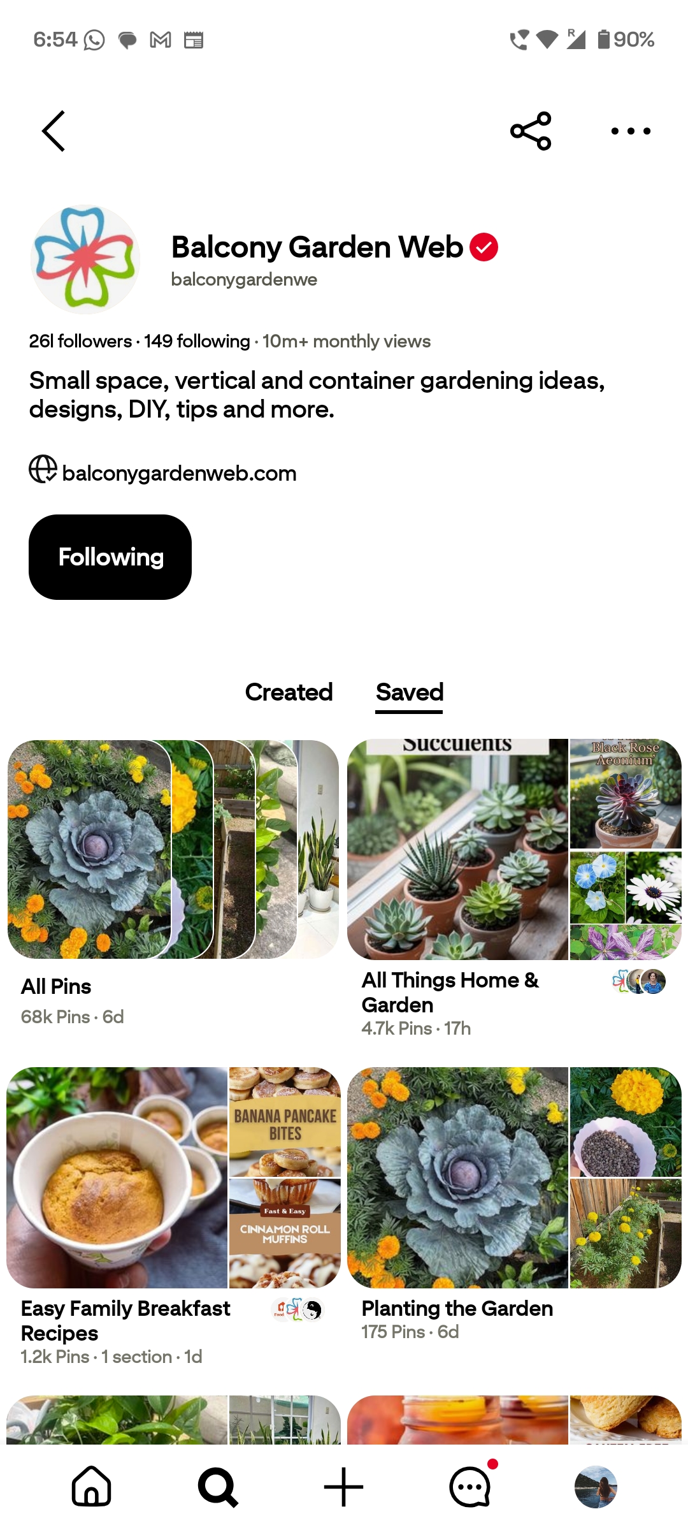The image size is (688, 1530).
Task: Open messages chat bubble icon
Action: tap(471, 1485)
